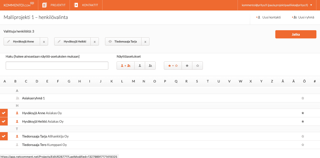Click into the Haku search field
This screenshot has height=158, width=320.
(x=57, y=66)
